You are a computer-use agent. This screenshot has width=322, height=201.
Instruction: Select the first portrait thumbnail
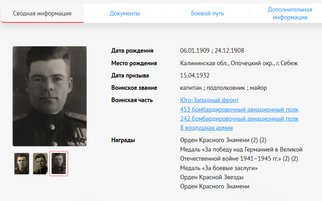pyautogui.click(x=22, y=164)
